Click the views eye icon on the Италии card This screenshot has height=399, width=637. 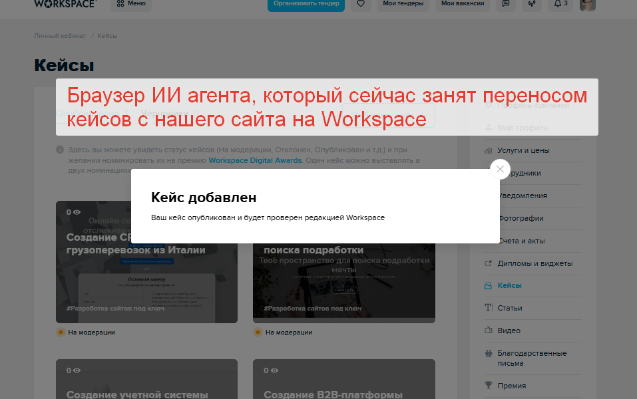77,212
